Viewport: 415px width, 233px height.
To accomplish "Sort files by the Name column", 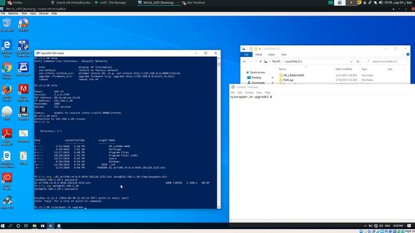I will pos(282,69).
